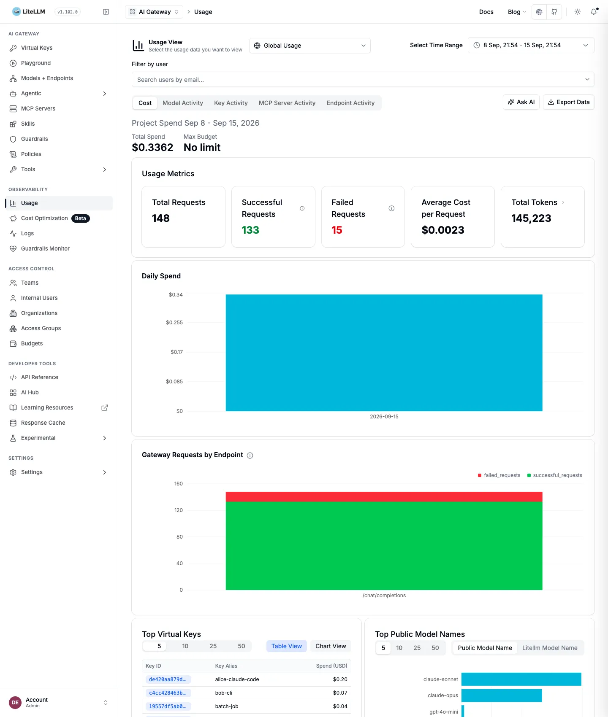This screenshot has width=608, height=717.
Task: Open the Blog dropdown menu
Action: coord(517,12)
